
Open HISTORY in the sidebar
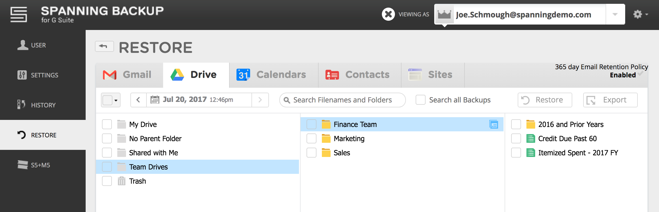point(43,105)
